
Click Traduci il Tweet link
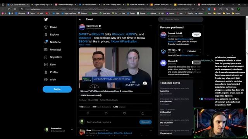(x=84, y=45)
